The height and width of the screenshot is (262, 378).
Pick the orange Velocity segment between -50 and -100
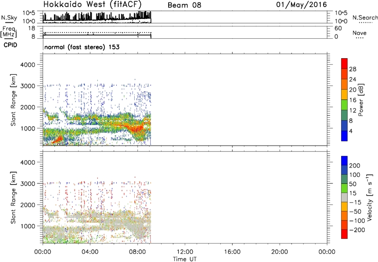click(344, 216)
